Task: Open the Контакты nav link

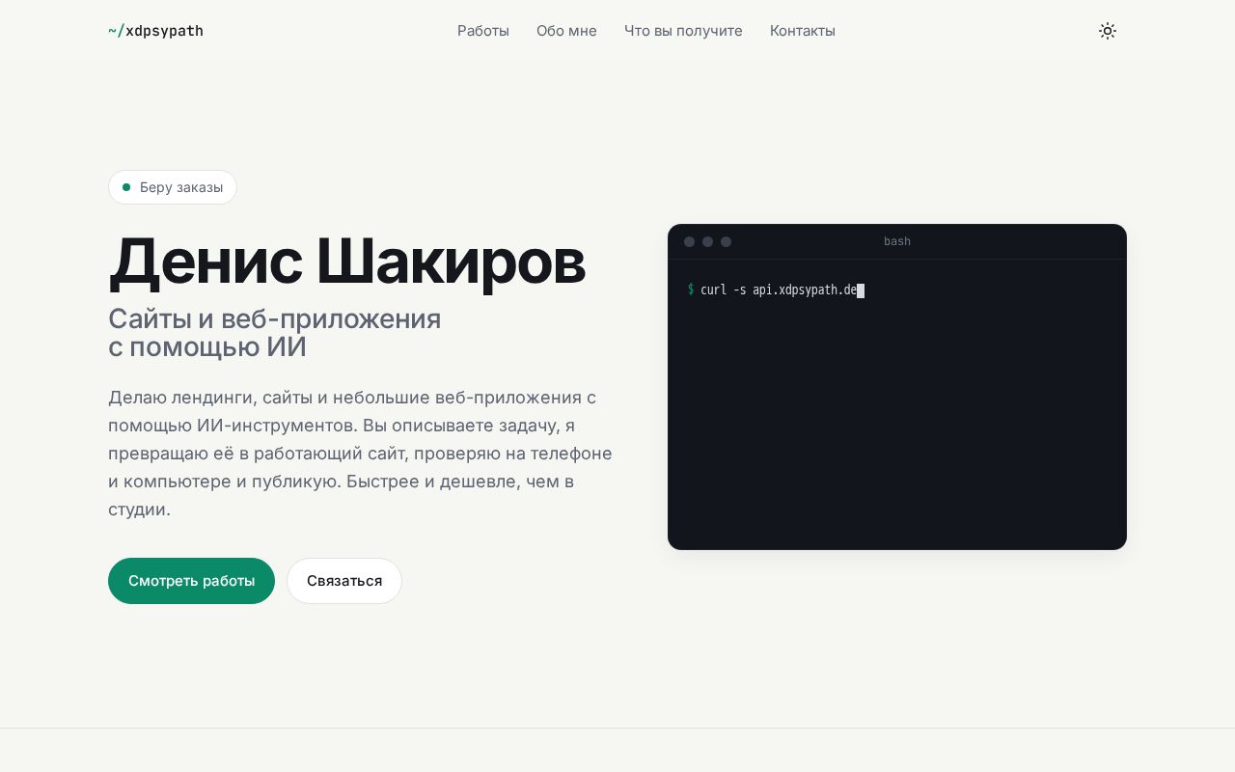Action: [x=803, y=31]
